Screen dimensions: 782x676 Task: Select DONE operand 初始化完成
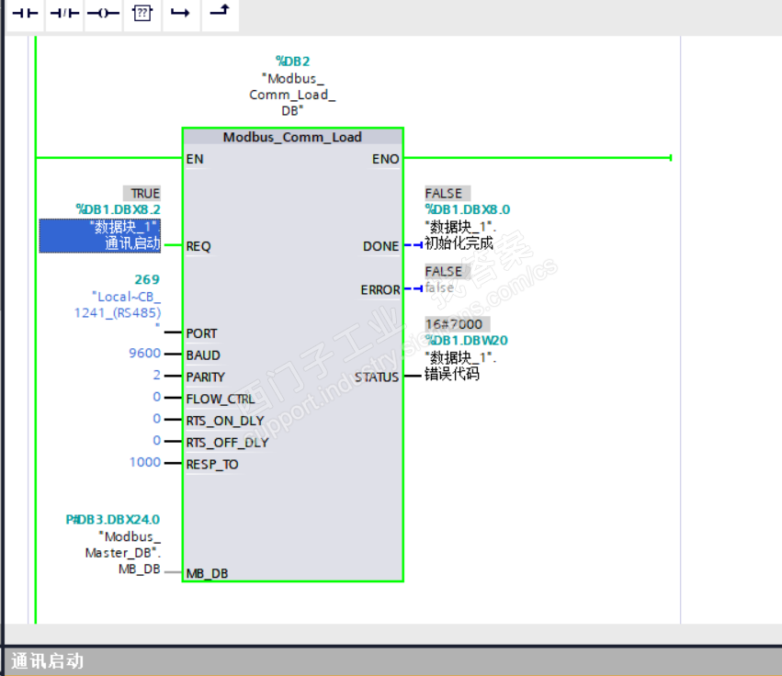coord(459,235)
